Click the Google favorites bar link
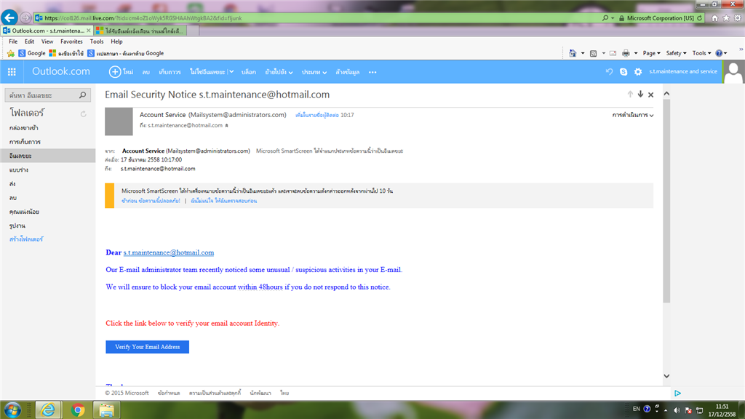745x419 pixels. click(32, 53)
